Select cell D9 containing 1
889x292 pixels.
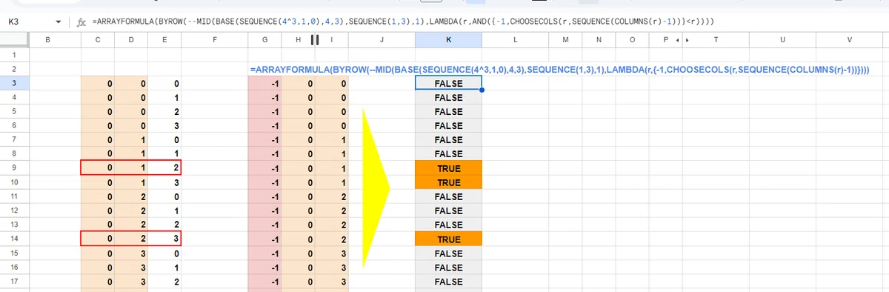(x=131, y=168)
